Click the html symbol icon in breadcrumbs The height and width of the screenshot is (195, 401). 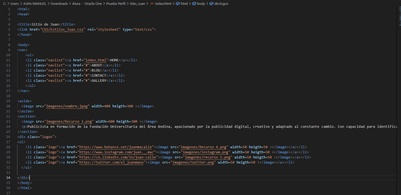coord(178,4)
